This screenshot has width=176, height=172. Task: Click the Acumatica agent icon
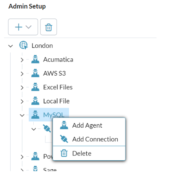(35, 59)
